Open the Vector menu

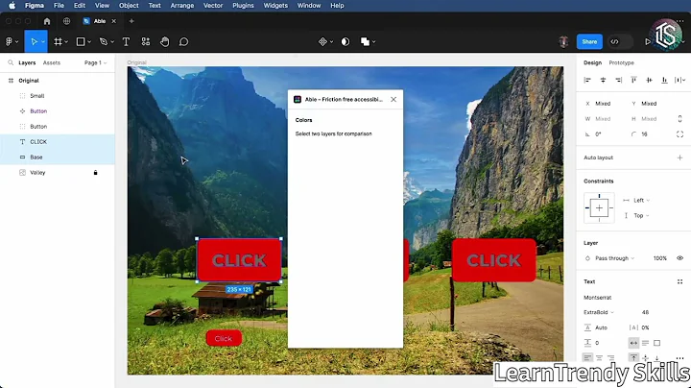coord(213,6)
